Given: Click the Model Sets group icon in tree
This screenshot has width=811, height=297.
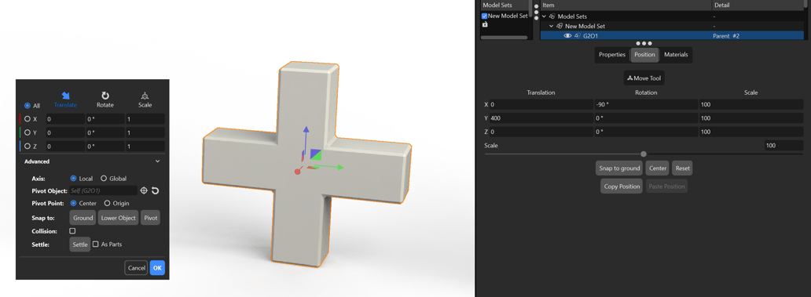Looking at the screenshot, I should pyautogui.click(x=552, y=16).
